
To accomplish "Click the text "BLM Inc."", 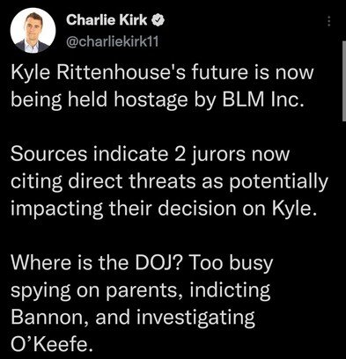I will click(262, 100).
